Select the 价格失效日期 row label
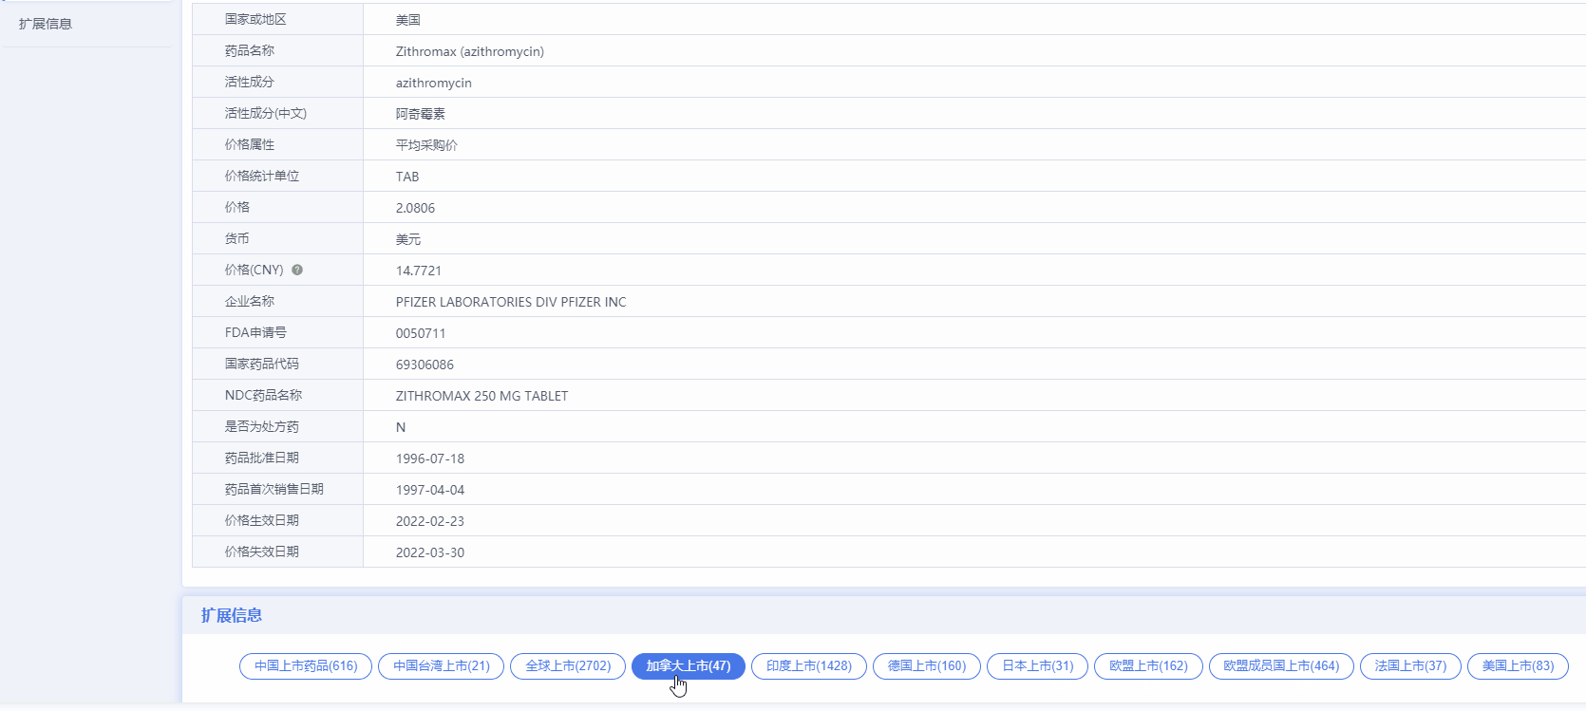 tap(262, 552)
